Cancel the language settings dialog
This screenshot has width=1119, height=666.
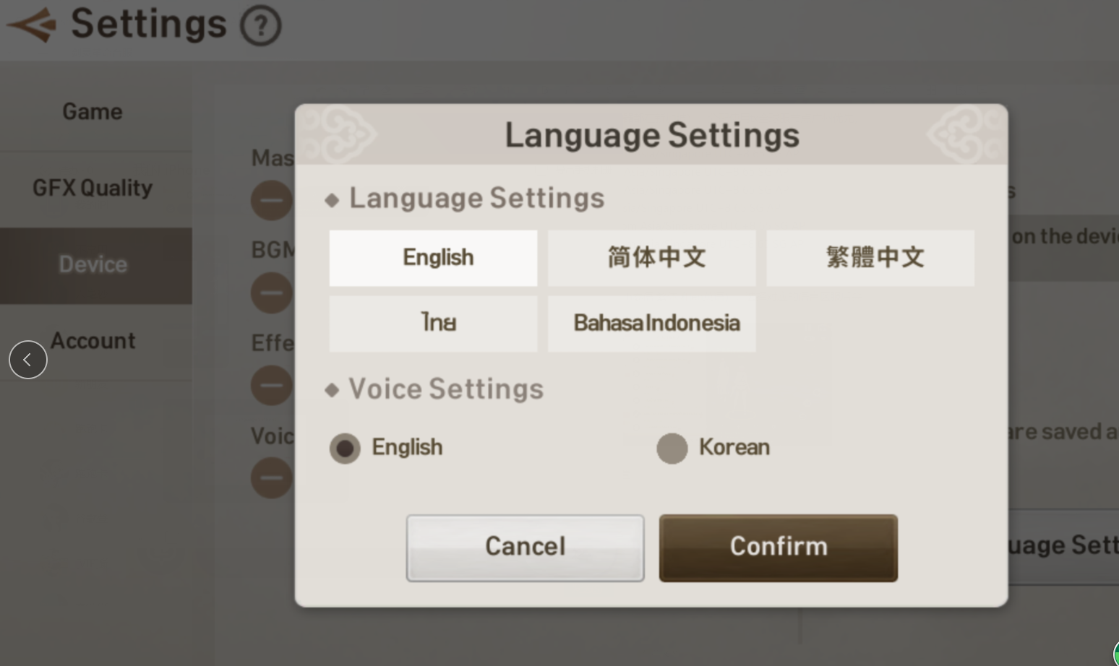[526, 548]
